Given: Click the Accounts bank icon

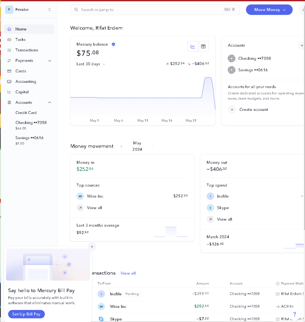Looking at the screenshot, I should click(x=9, y=102).
